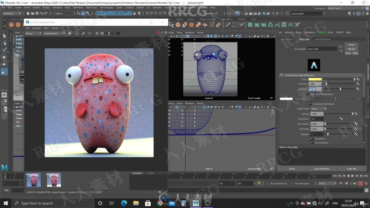This screenshot has height=208, width=370.
Task: Click the polygon cube shelf icon
Action: 18,25
